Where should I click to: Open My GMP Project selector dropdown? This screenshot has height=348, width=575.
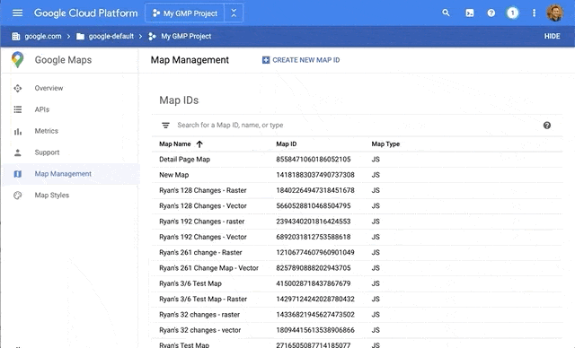click(185, 13)
